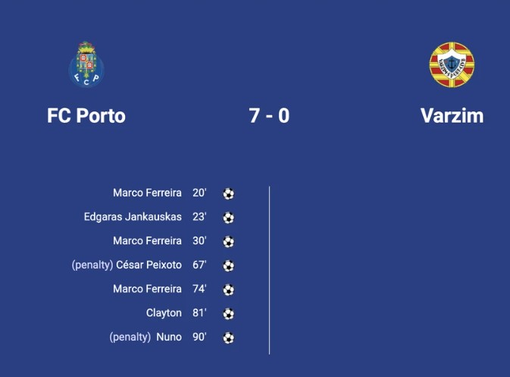Click the goal ball icon at 74'
This screenshot has width=510, height=377.
(228, 290)
